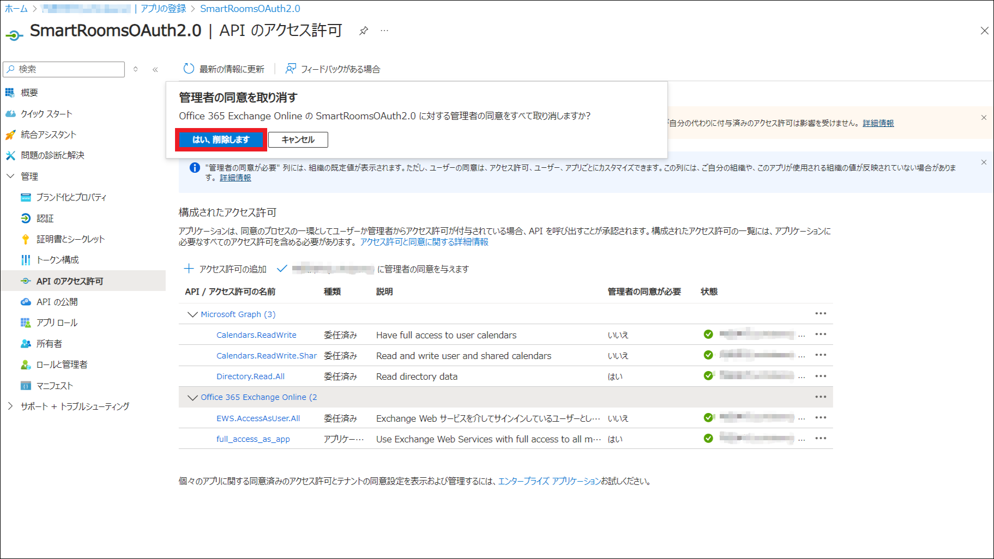
Task: Click the refresh icon in the toolbar
Action: pyautogui.click(x=189, y=69)
